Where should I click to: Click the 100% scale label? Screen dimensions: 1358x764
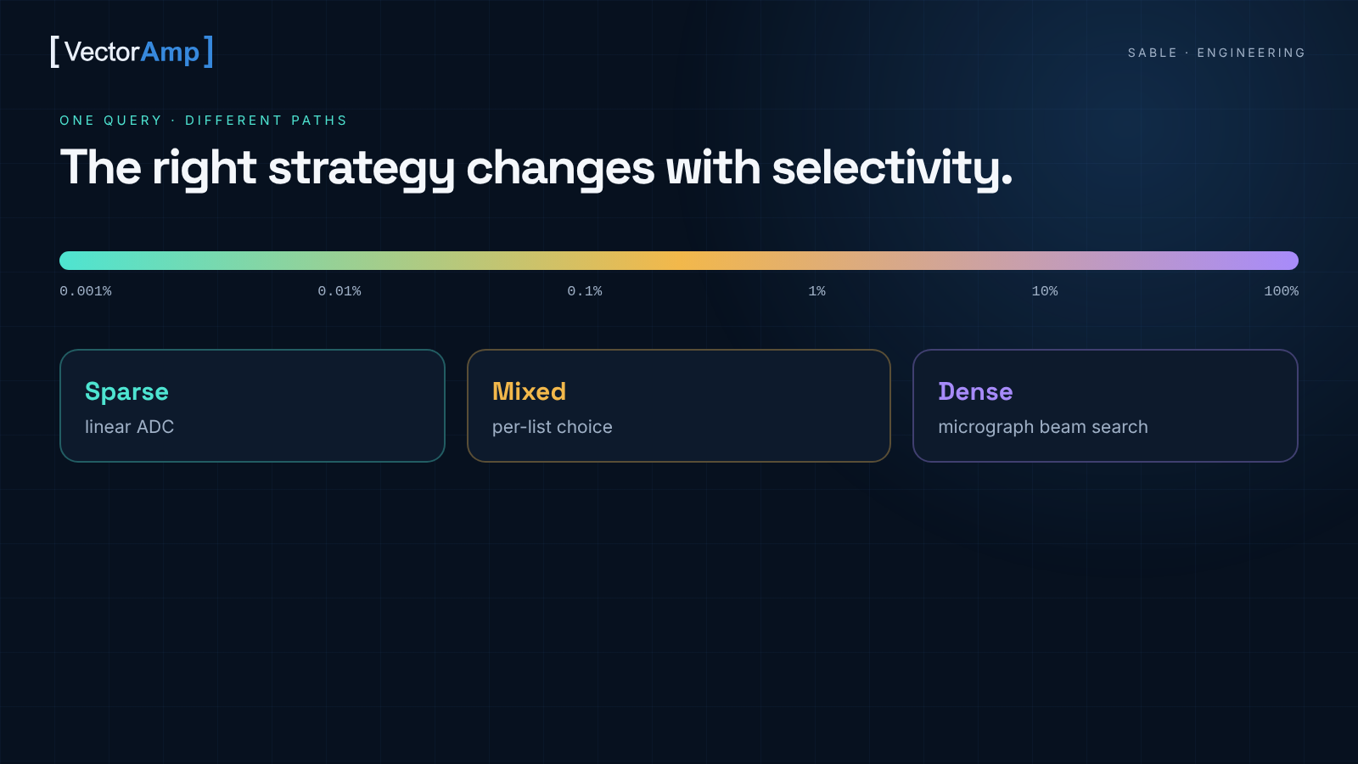pos(1281,291)
